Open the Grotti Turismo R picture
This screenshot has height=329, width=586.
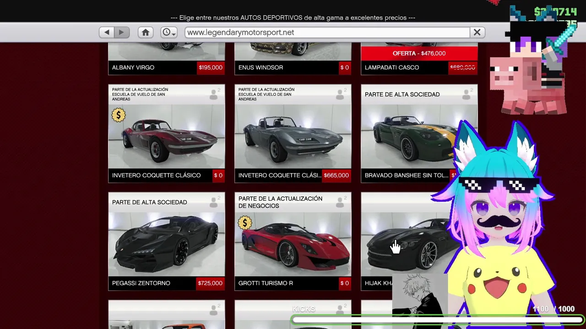pyautogui.click(x=293, y=244)
